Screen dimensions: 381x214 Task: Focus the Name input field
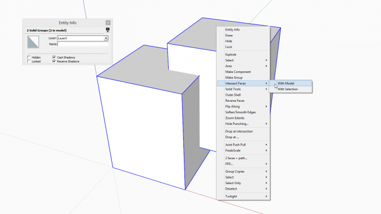point(83,44)
